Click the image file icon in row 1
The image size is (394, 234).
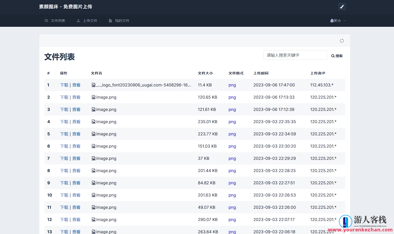[94, 85]
